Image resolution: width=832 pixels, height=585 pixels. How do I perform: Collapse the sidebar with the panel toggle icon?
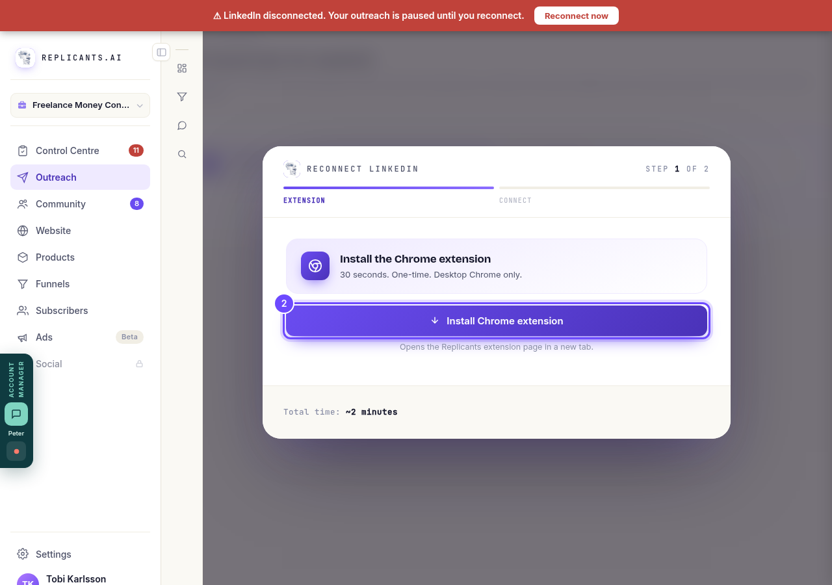pyautogui.click(x=161, y=52)
